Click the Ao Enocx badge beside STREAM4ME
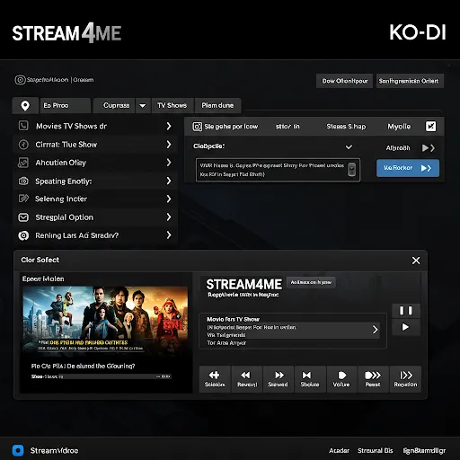Image resolution: width=460 pixels, height=460 pixels. click(x=311, y=282)
